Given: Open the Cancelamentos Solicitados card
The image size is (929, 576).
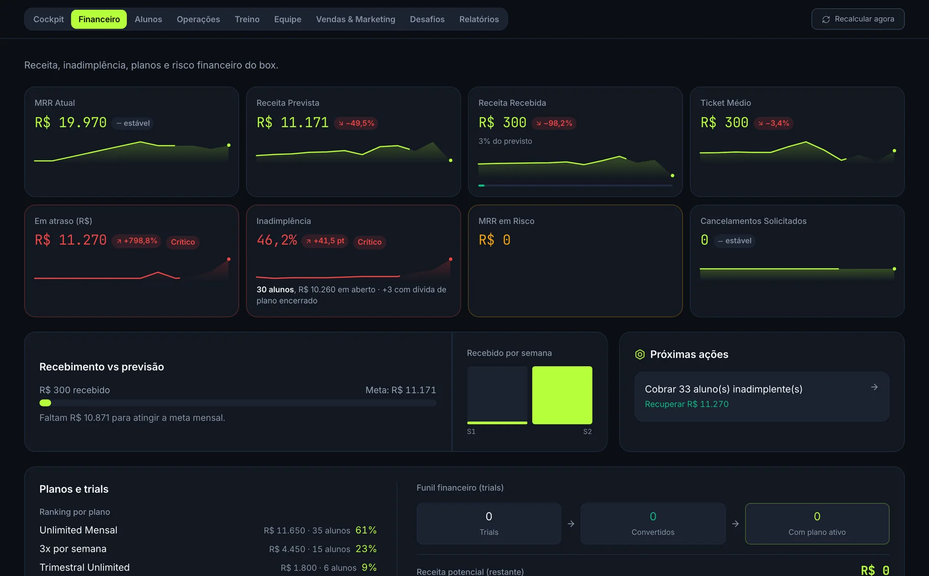Looking at the screenshot, I should coord(797,261).
